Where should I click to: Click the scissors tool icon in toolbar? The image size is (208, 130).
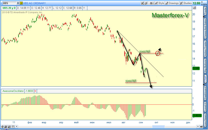pyautogui.click(x=142, y=3)
